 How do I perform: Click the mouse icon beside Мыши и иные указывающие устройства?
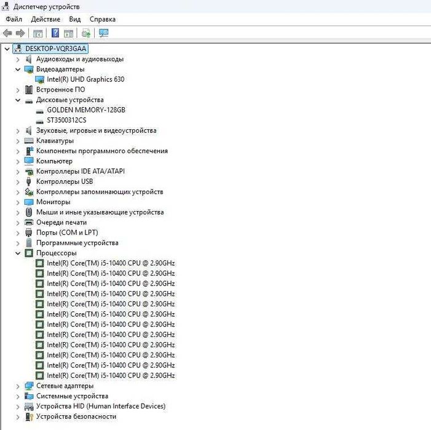29,212
